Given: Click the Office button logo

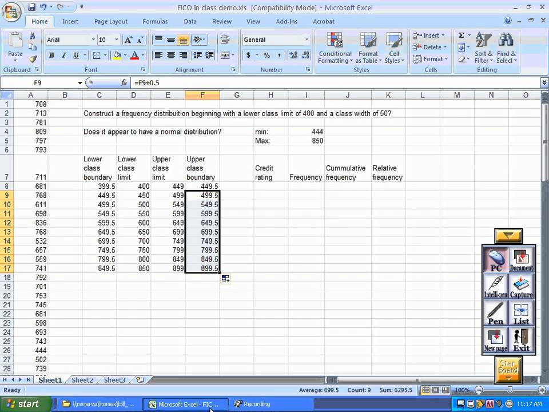Looking at the screenshot, I should tap(11, 13).
